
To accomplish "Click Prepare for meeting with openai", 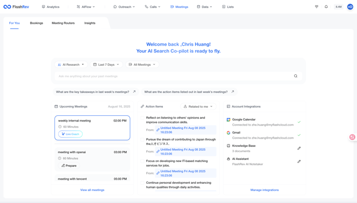I will (69, 166).
